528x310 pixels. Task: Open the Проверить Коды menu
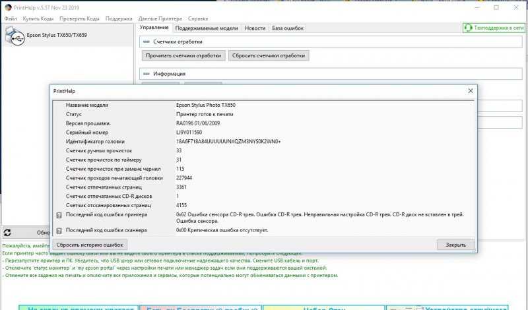click(79, 18)
